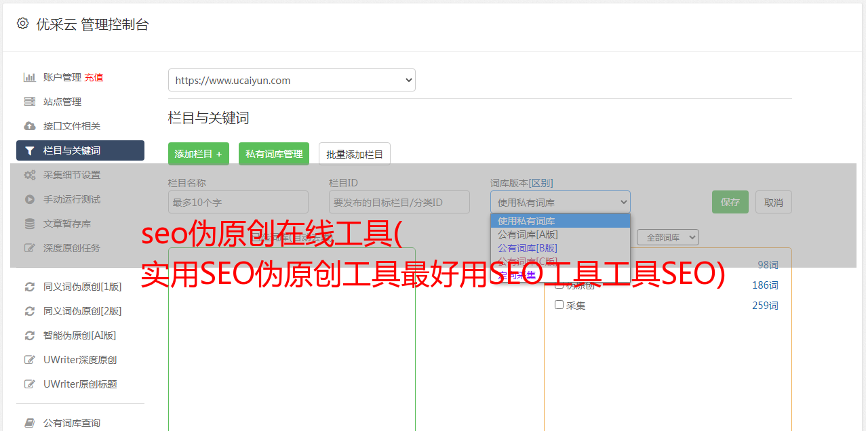The width and height of the screenshot is (866, 431).
Task: Tick the 伪原创 checkbox above 采集
Action: [559, 285]
